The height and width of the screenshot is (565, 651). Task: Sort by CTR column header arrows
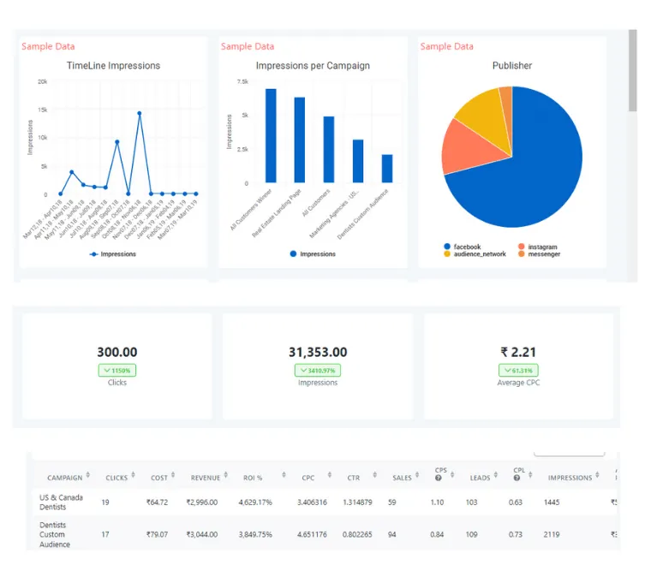[x=374, y=474]
